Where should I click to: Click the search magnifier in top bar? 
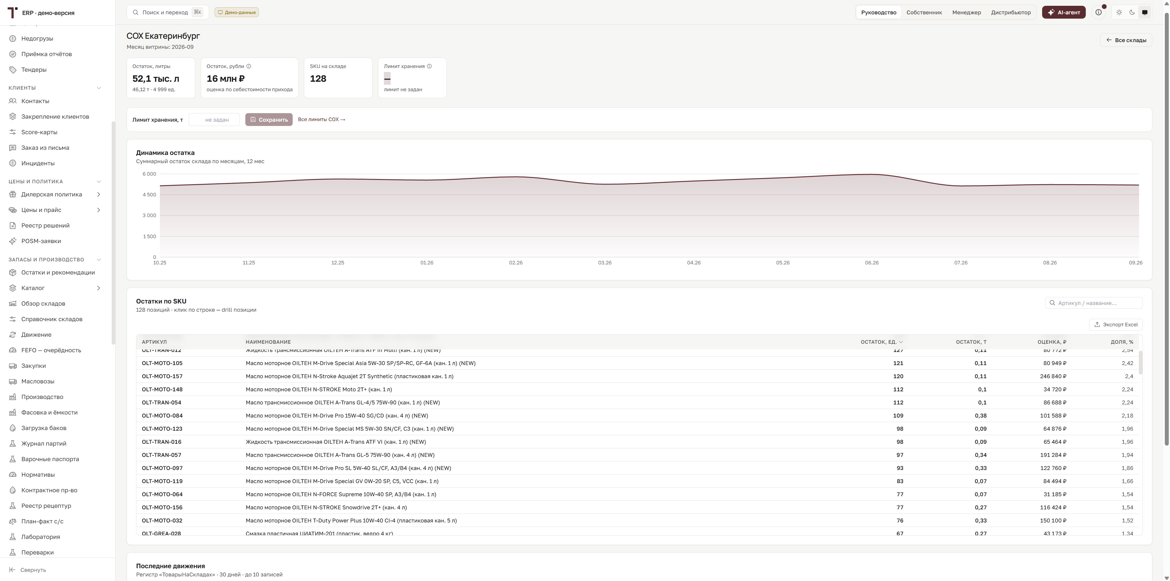pyautogui.click(x=135, y=12)
